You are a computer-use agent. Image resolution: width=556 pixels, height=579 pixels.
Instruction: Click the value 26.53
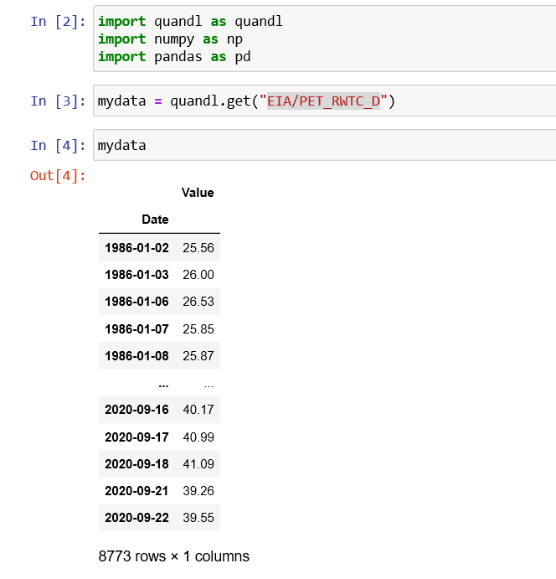198,302
